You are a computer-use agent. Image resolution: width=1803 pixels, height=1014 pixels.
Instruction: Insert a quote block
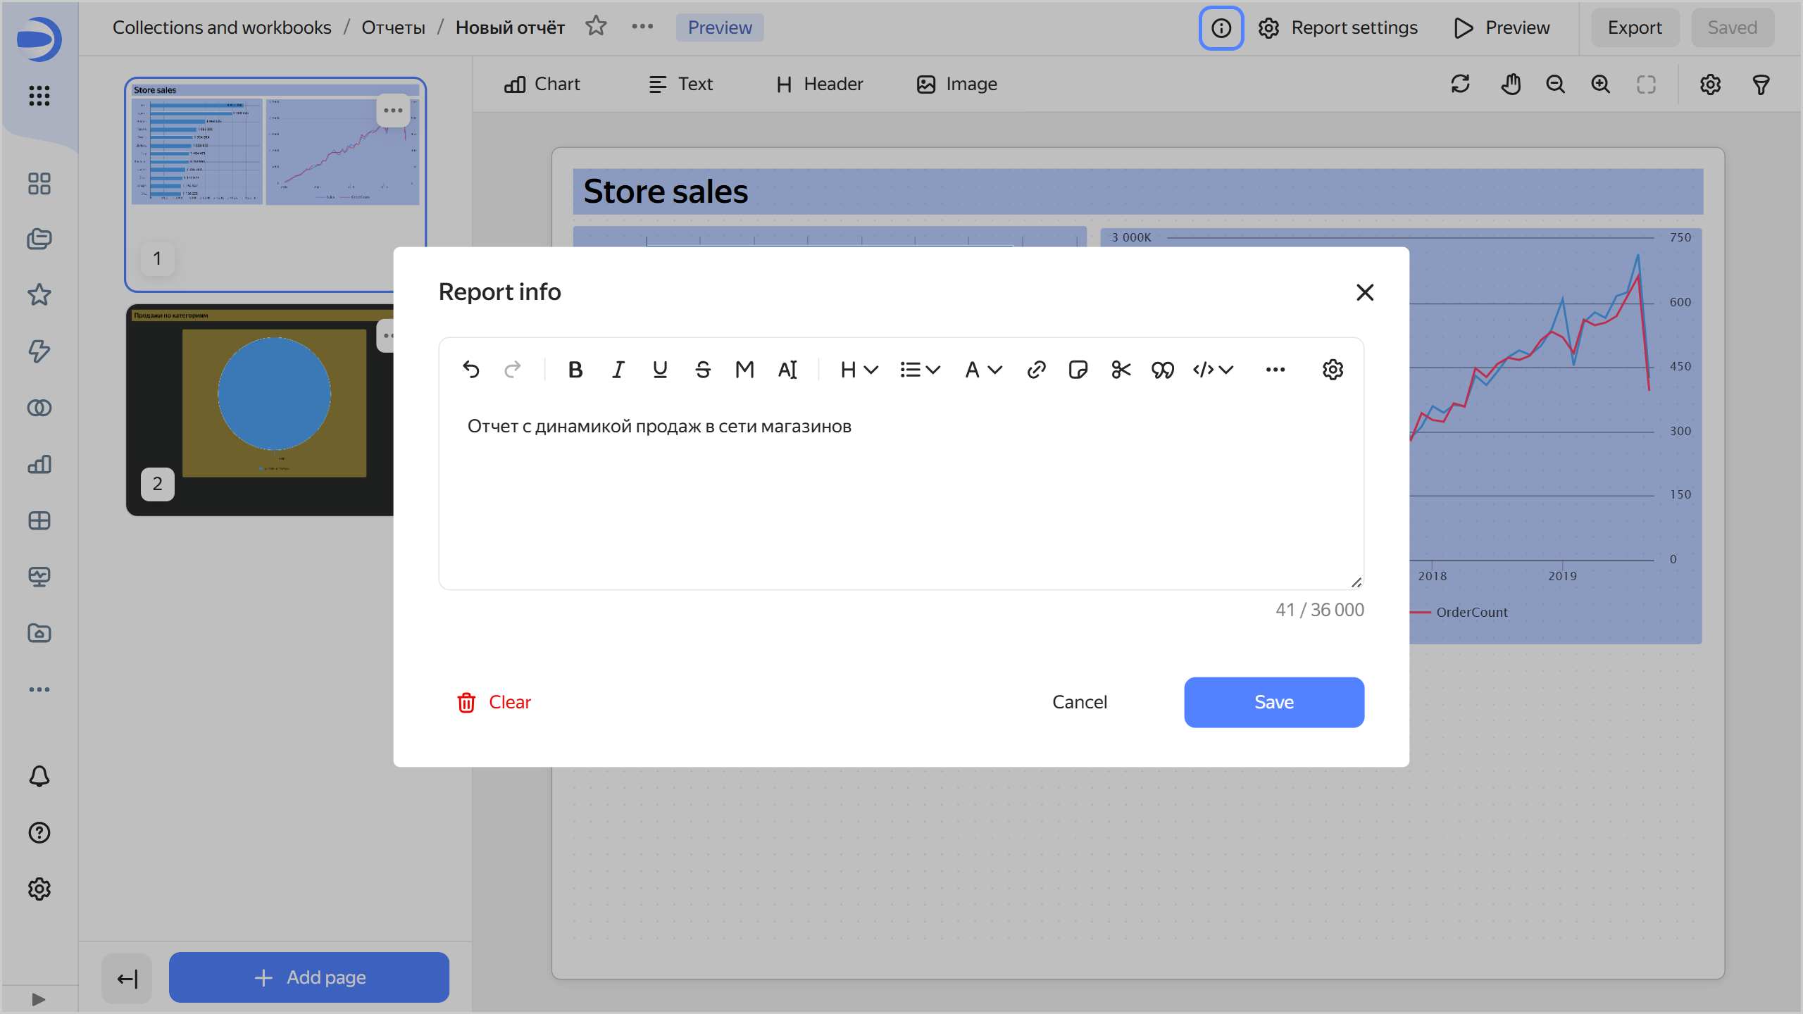[x=1163, y=370]
